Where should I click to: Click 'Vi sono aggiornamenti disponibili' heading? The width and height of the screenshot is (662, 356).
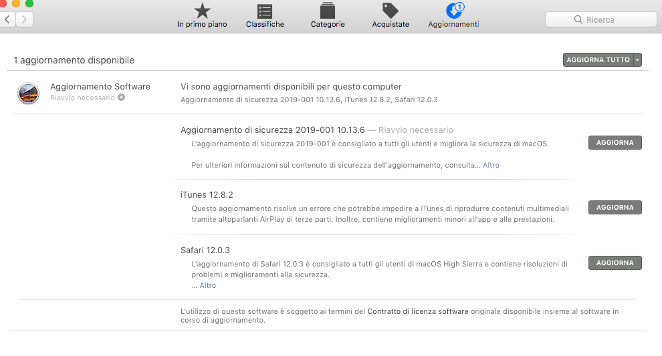pos(291,86)
